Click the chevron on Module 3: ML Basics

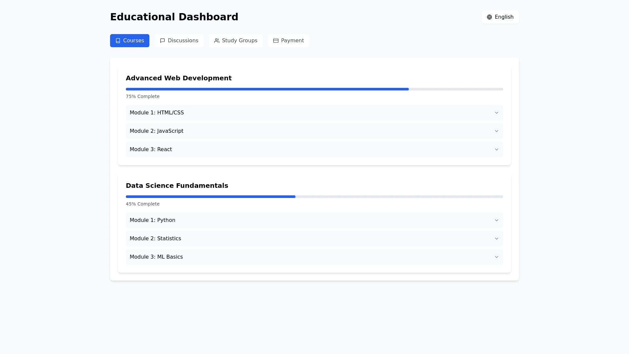point(496,257)
